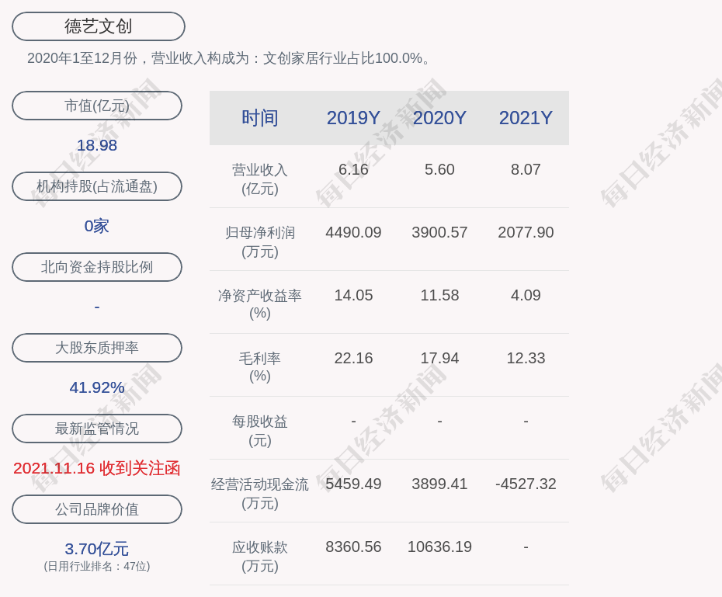Click the gross margin value 12.33

click(526, 358)
